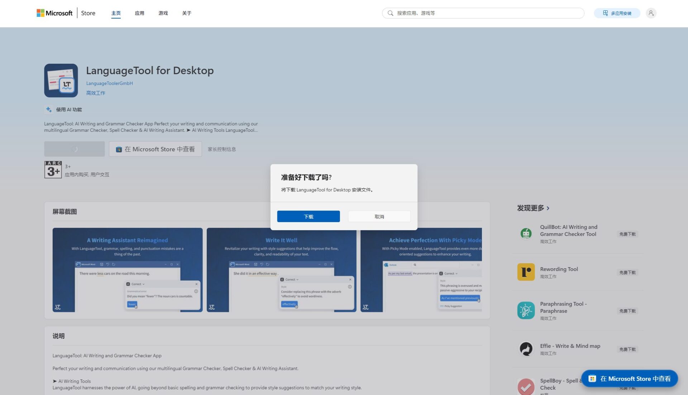Image resolution: width=688 pixels, height=395 pixels.
Task: Click the IARC 3+ rating badge
Action: click(x=53, y=170)
